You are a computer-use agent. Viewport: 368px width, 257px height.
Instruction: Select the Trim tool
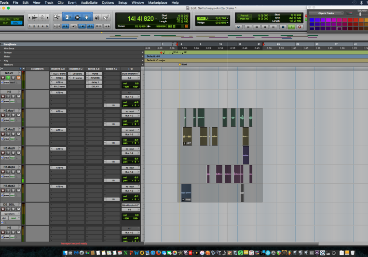click(x=68, y=17)
